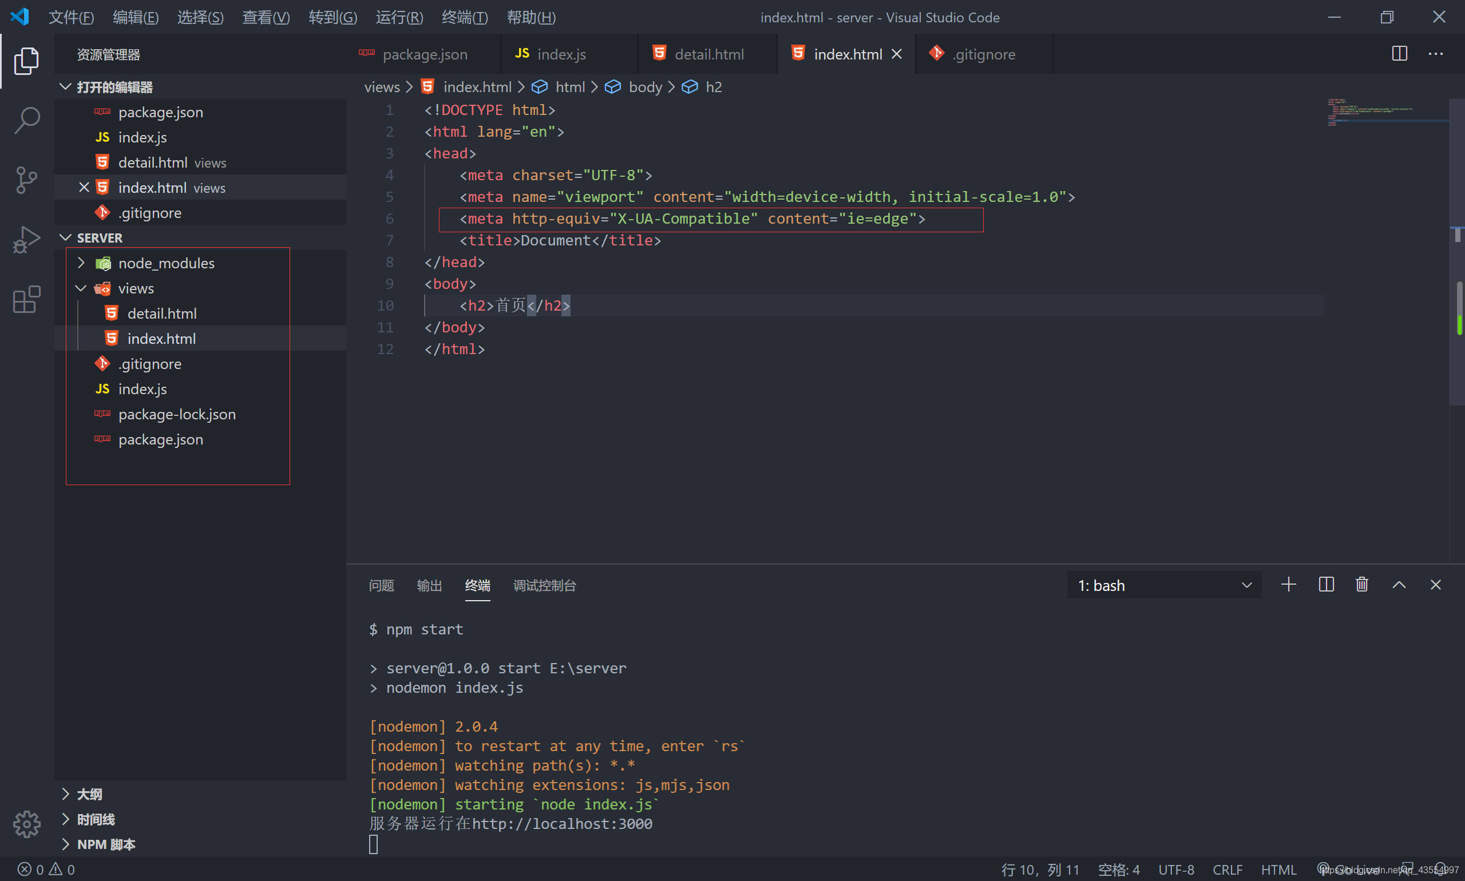
Task: Change indentation via 空格: 4 status
Action: [x=1119, y=870]
